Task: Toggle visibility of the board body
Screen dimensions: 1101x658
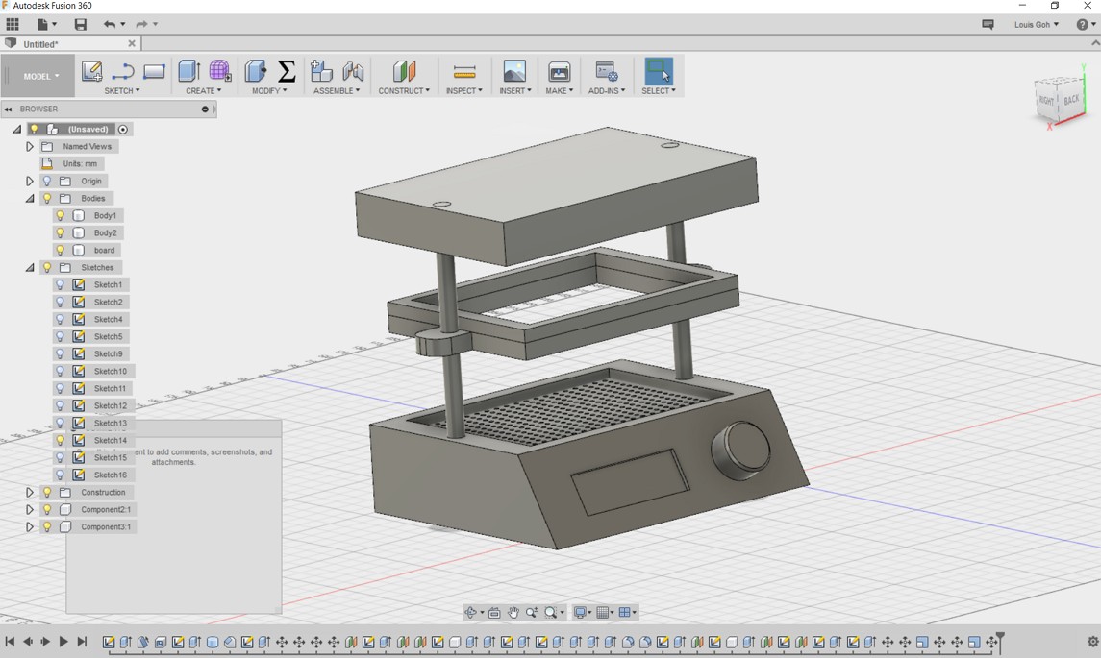Action: pos(61,251)
